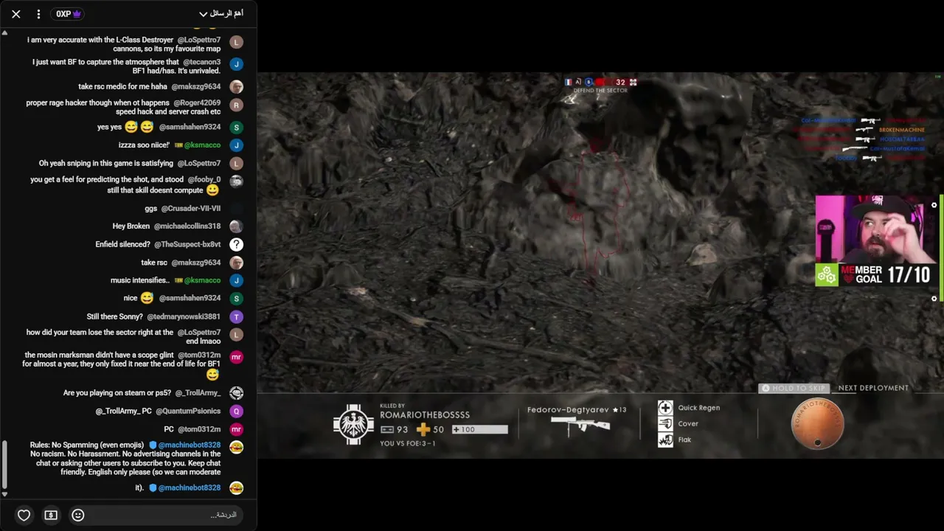Click the 'YOU VS FOE: 3 - 1' text
The width and height of the screenshot is (944, 531).
[x=408, y=443]
